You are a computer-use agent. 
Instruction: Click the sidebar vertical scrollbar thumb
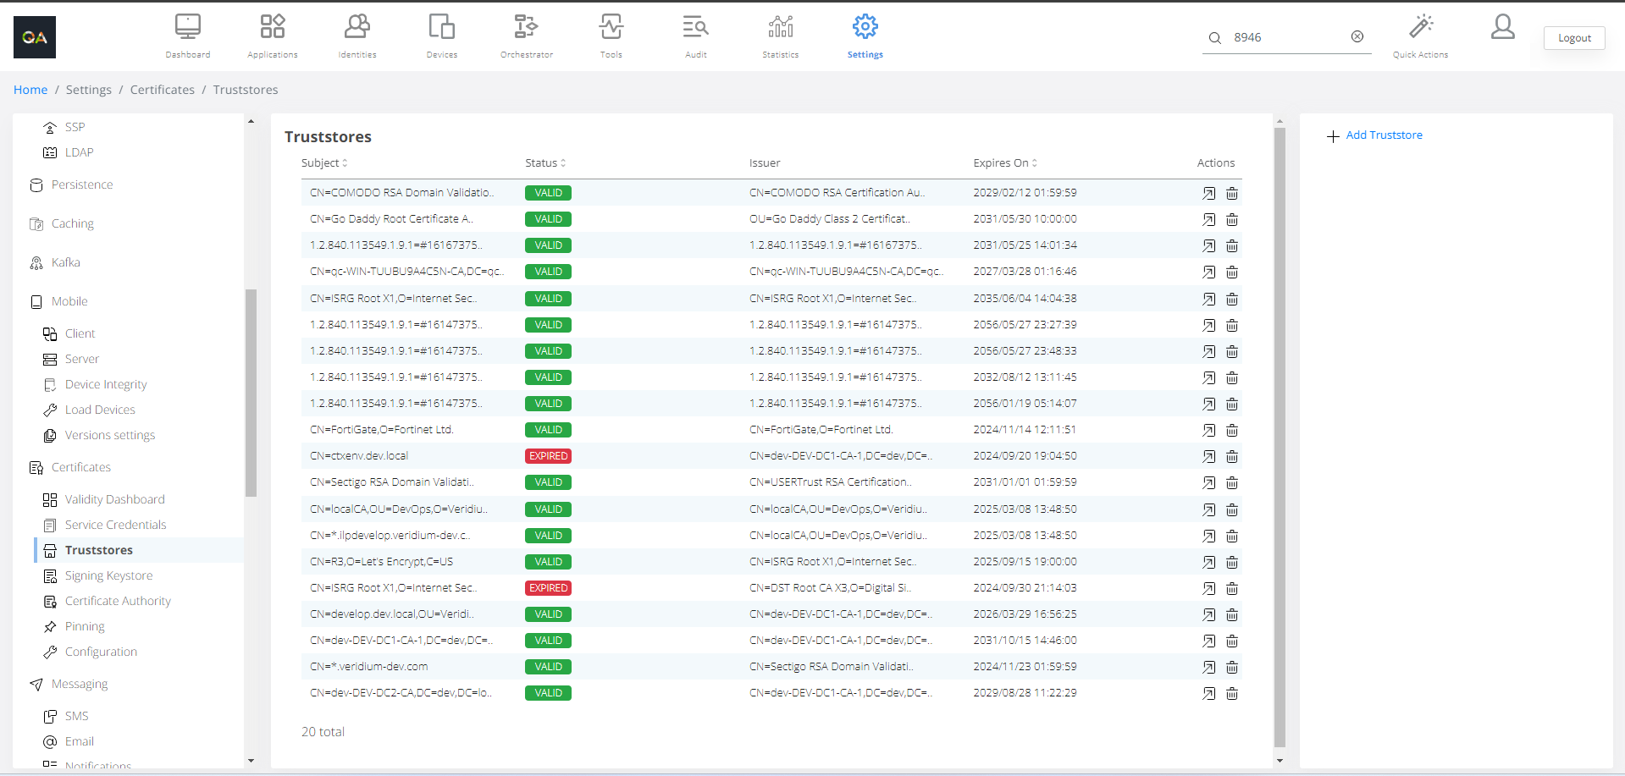[251, 393]
